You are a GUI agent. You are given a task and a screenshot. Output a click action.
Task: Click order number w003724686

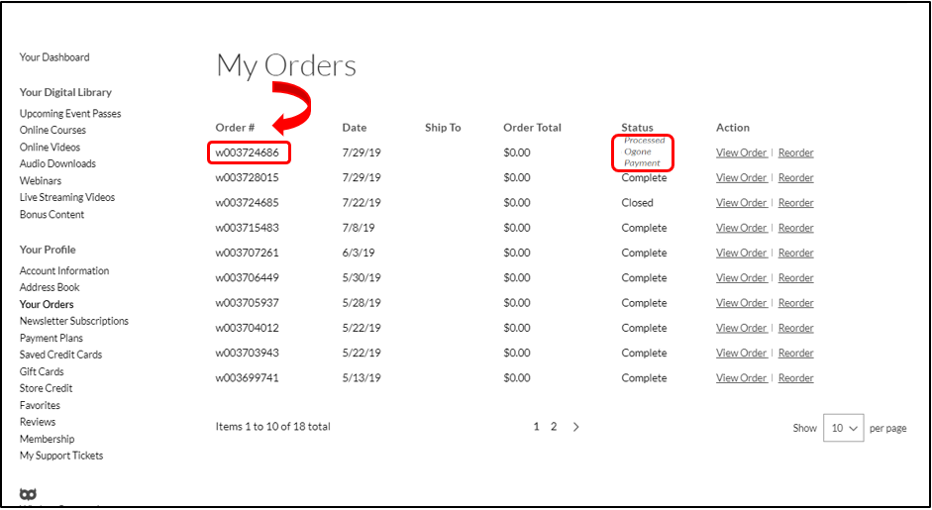[x=250, y=153]
